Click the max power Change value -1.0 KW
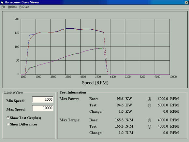 (124, 111)
